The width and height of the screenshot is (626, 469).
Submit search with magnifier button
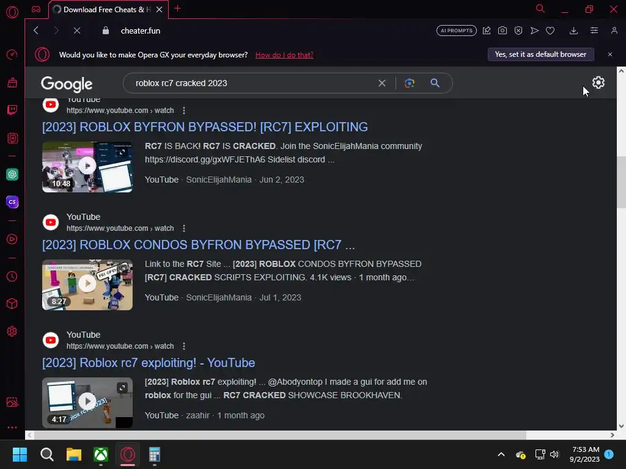(x=435, y=83)
